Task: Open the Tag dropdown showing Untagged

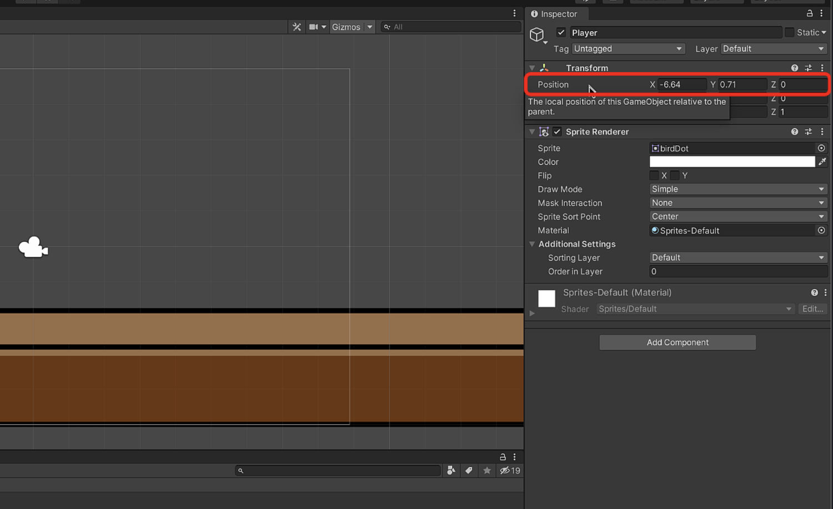Action: coord(628,49)
